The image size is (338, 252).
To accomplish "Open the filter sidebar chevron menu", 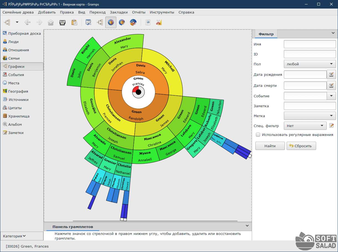I will [333, 33].
